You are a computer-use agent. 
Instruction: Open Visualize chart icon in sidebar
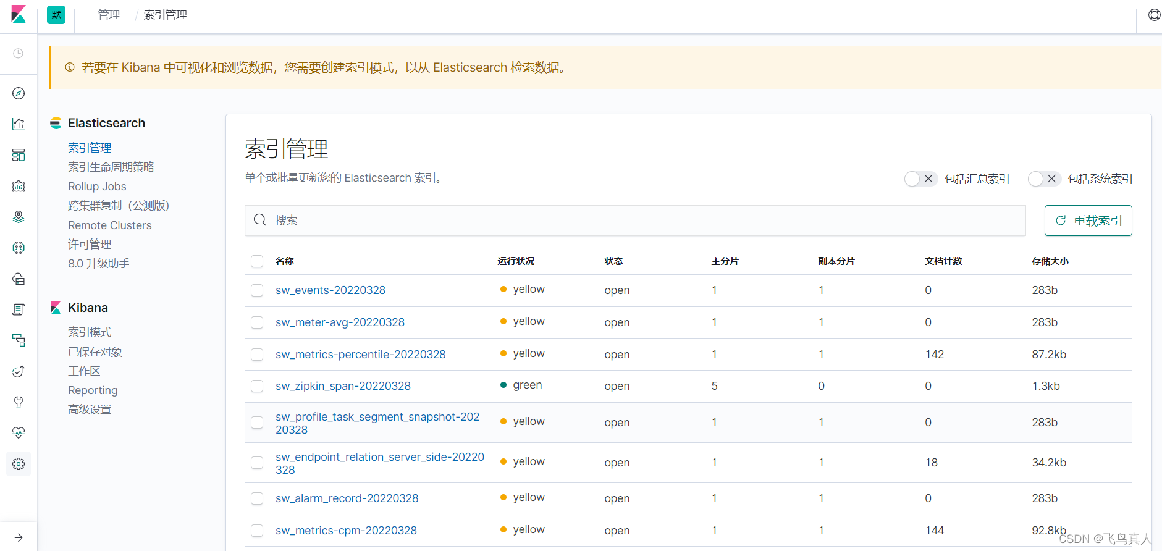pyautogui.click(x=19, y=124)
